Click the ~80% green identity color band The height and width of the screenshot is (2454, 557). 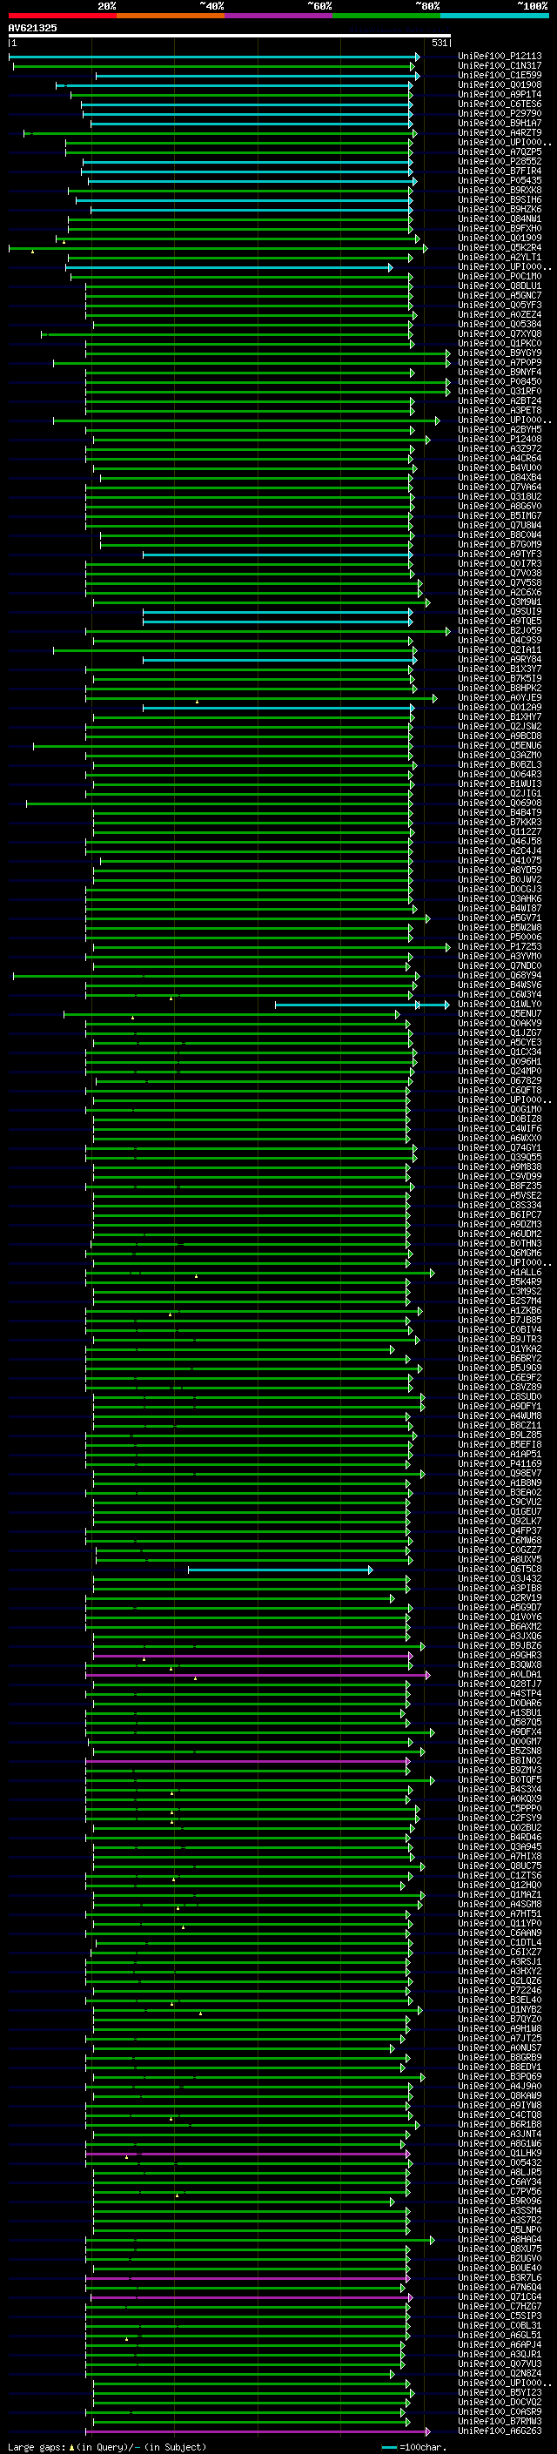tap(386, 16)
